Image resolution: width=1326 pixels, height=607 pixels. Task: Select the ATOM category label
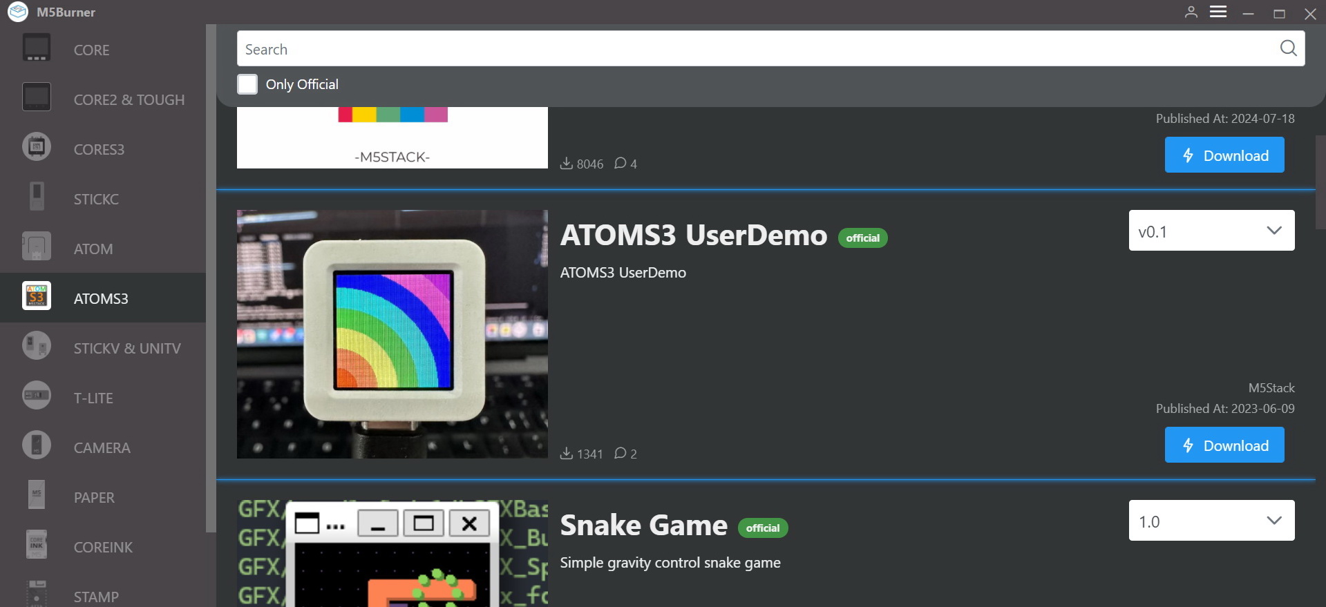click(93, 249)
